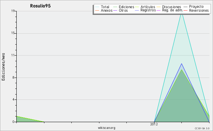
Task: Click the Anexos legend label
Action: pos(106,10)
